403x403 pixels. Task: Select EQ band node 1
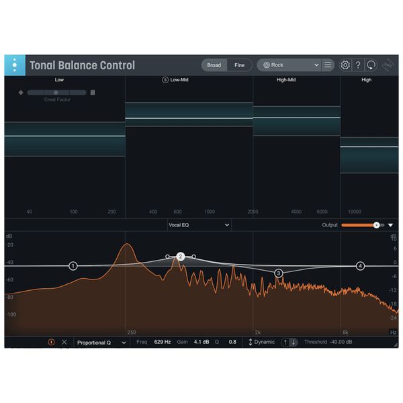coord(73,266)
